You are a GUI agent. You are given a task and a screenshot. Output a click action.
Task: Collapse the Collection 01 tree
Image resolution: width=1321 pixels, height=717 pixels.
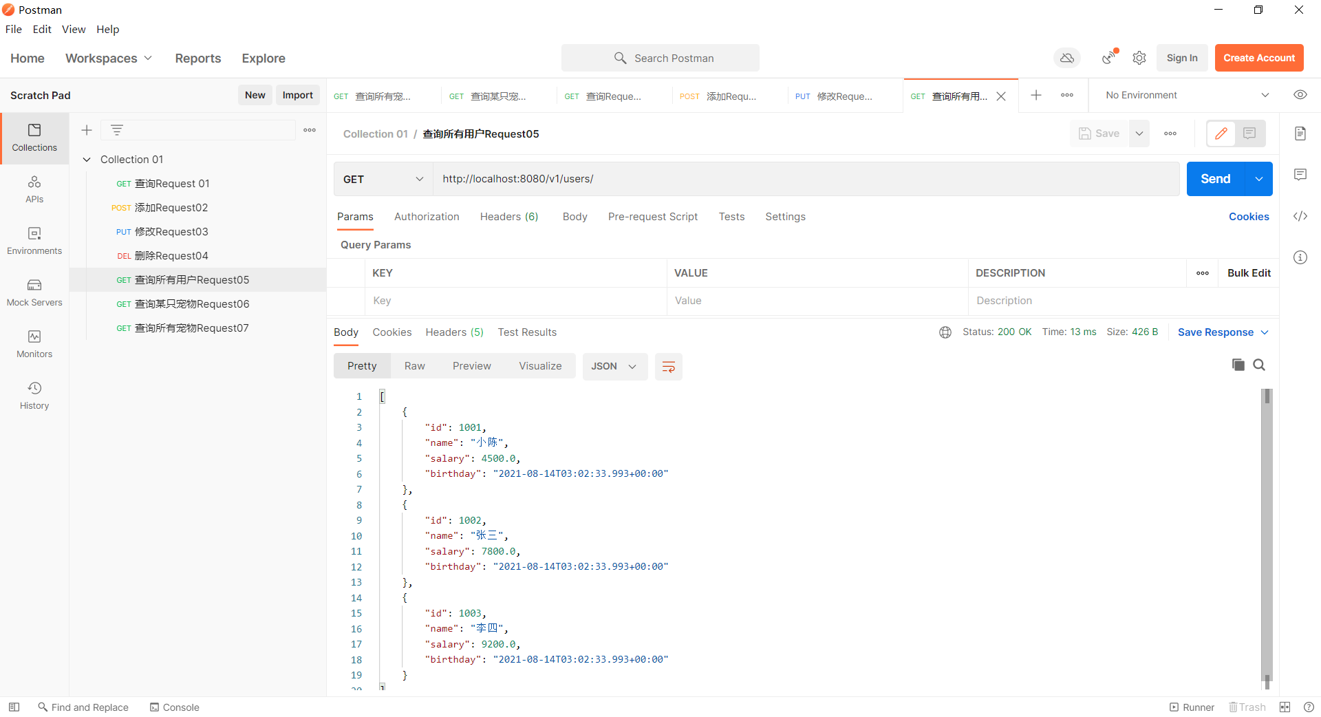point(87,160)
